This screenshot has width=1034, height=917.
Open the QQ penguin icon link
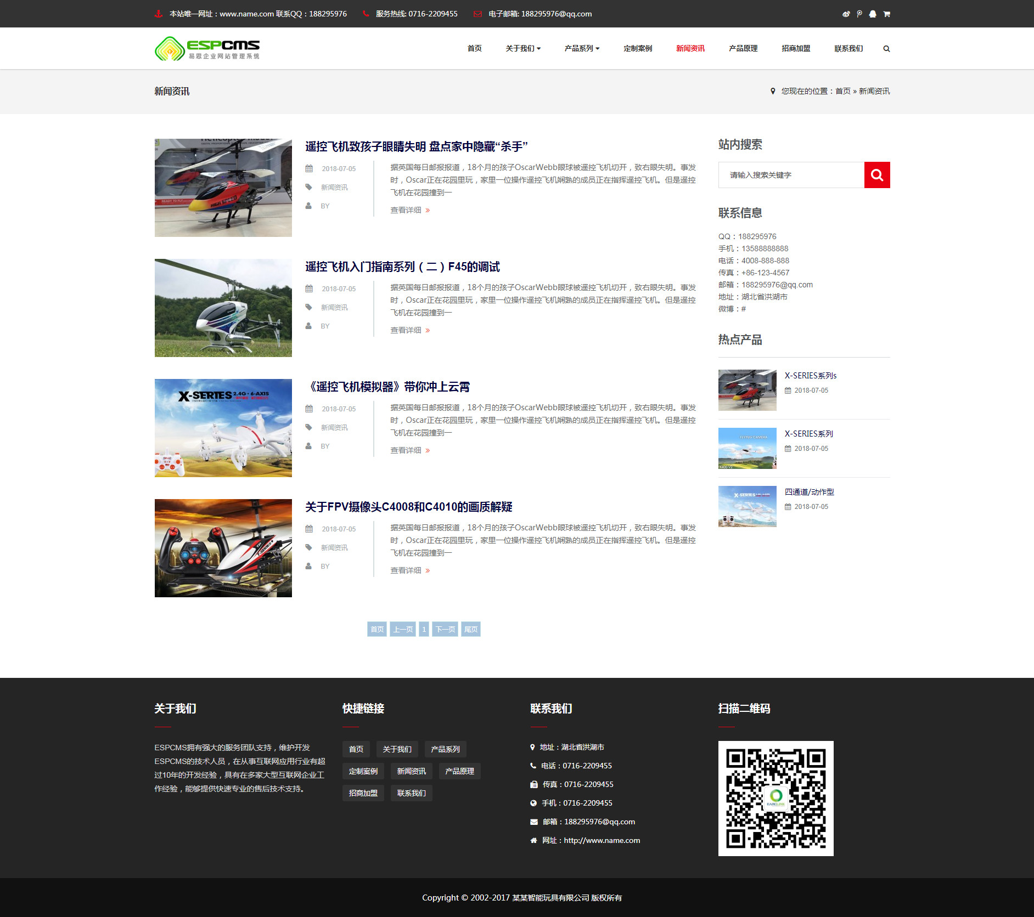(873, 14)
